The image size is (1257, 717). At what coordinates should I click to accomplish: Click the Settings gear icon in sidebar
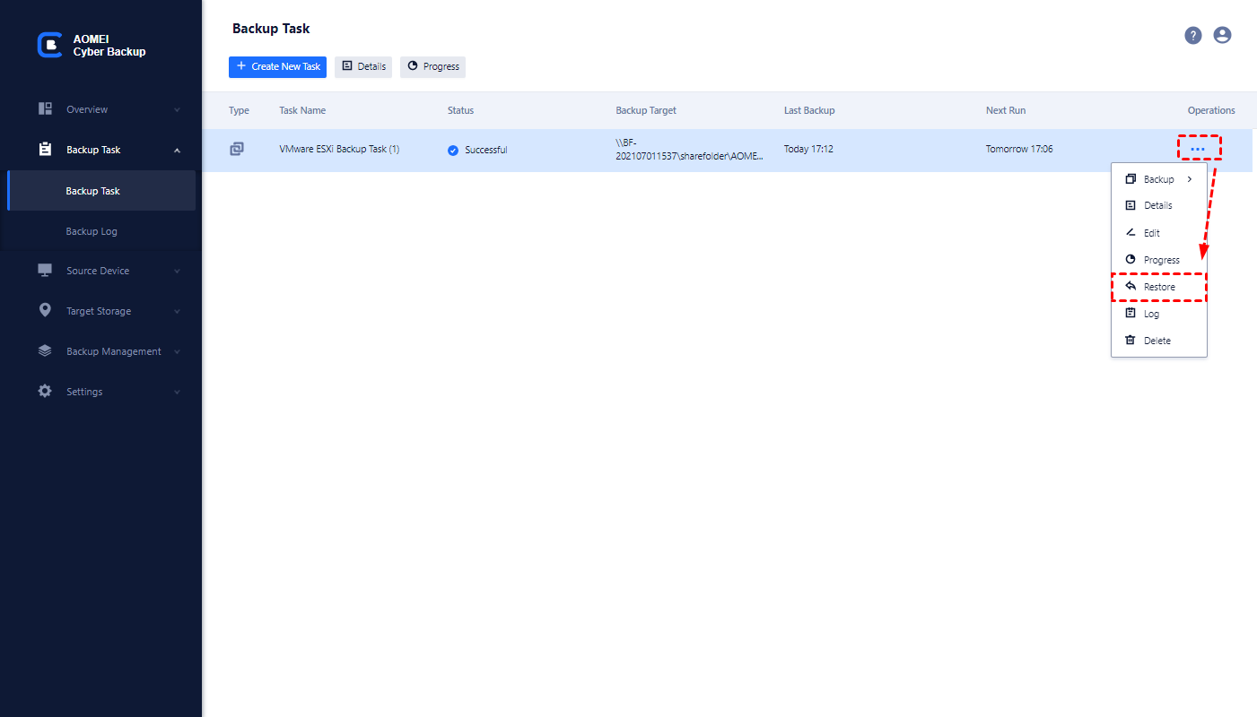pos(45,392)
